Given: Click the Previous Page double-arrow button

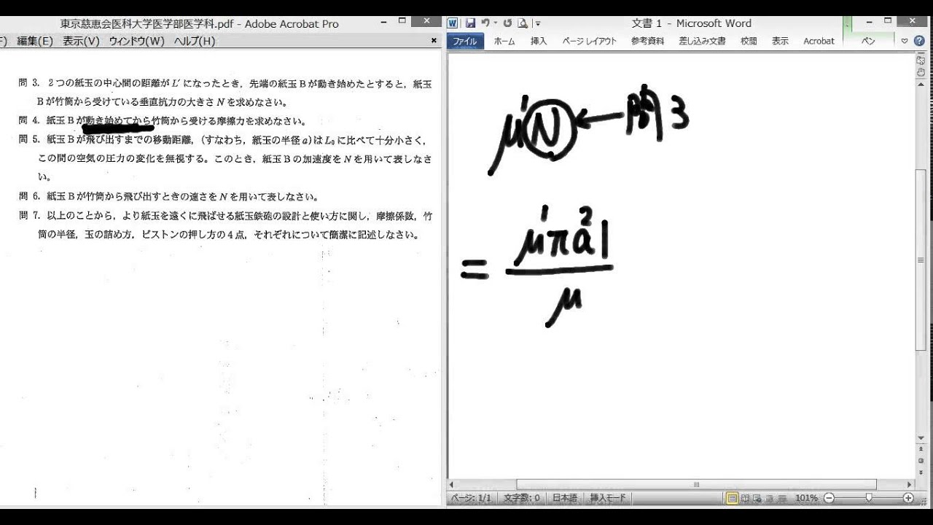Looking at the screenshot, I should point(921,449).
